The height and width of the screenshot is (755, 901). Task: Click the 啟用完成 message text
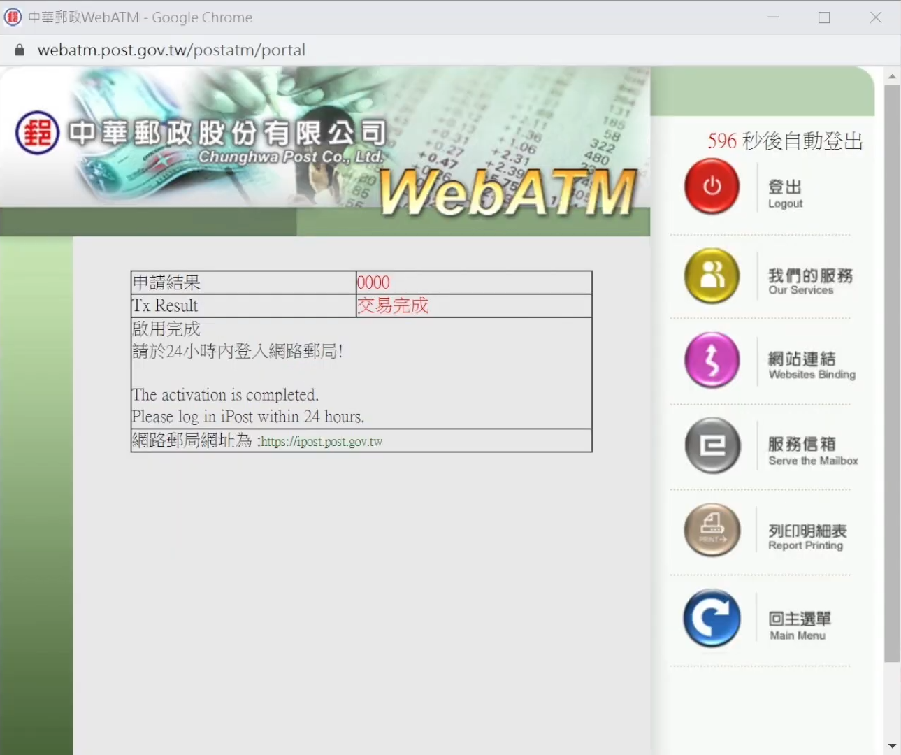click(x=166, y=329)
